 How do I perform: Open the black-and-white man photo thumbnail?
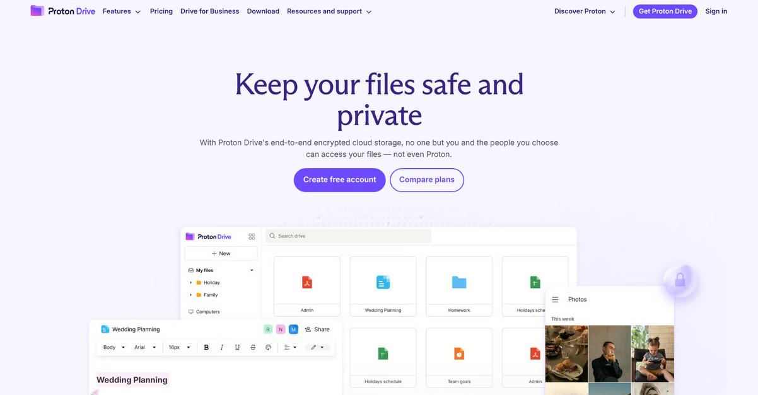coord(610,353)
